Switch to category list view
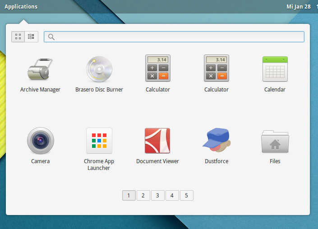Viewport: 318px width, 229px height. 31,37
